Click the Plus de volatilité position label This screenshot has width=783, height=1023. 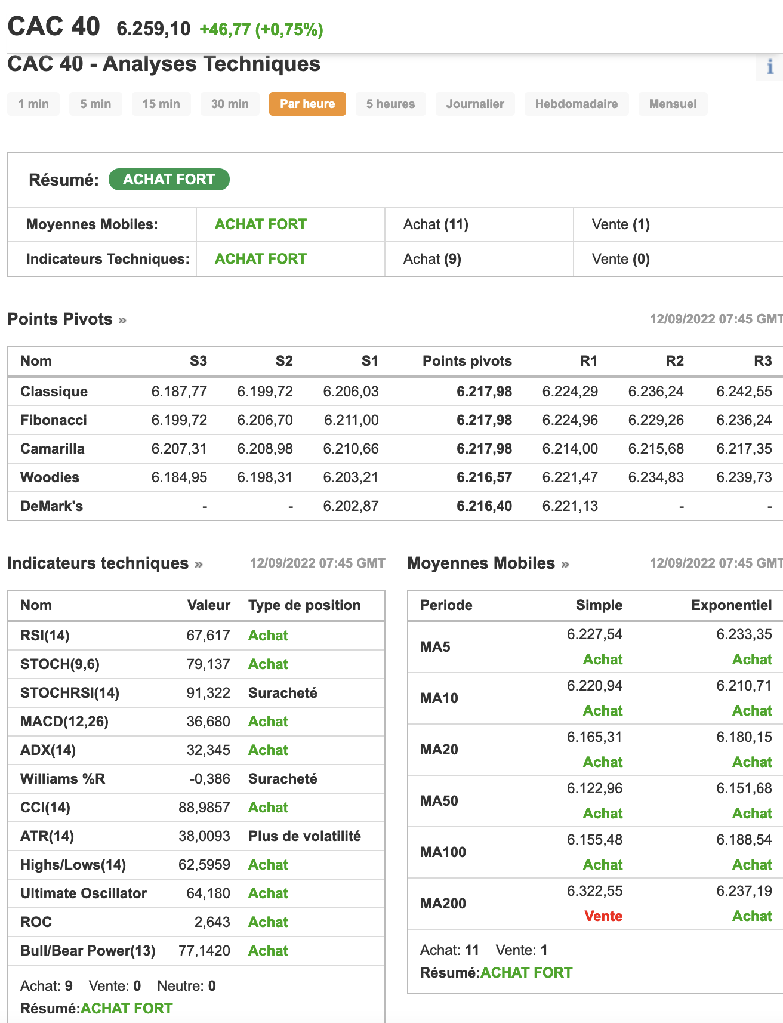304,836
